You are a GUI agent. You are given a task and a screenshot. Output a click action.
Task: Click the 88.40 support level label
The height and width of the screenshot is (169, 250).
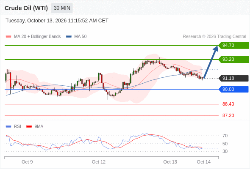[228, 104]
